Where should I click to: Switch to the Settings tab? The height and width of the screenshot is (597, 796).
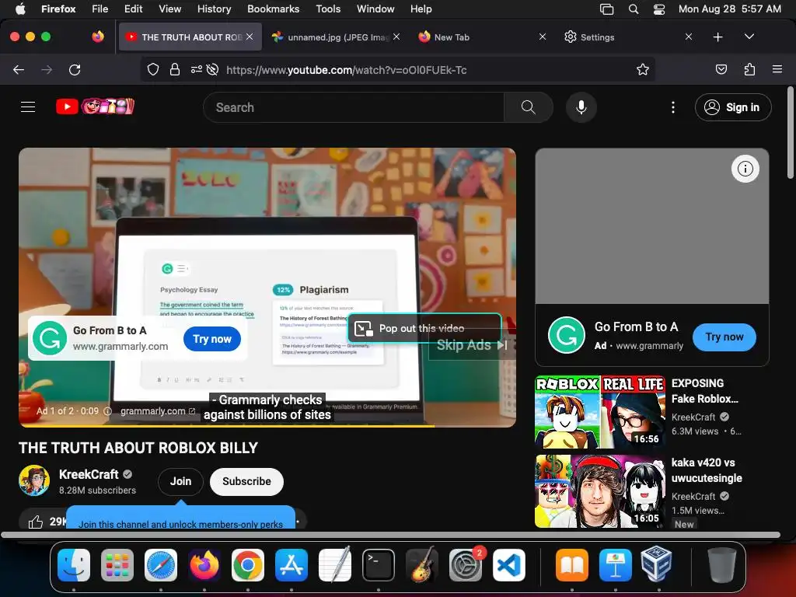pyautogui.click(x=627, y=37)
